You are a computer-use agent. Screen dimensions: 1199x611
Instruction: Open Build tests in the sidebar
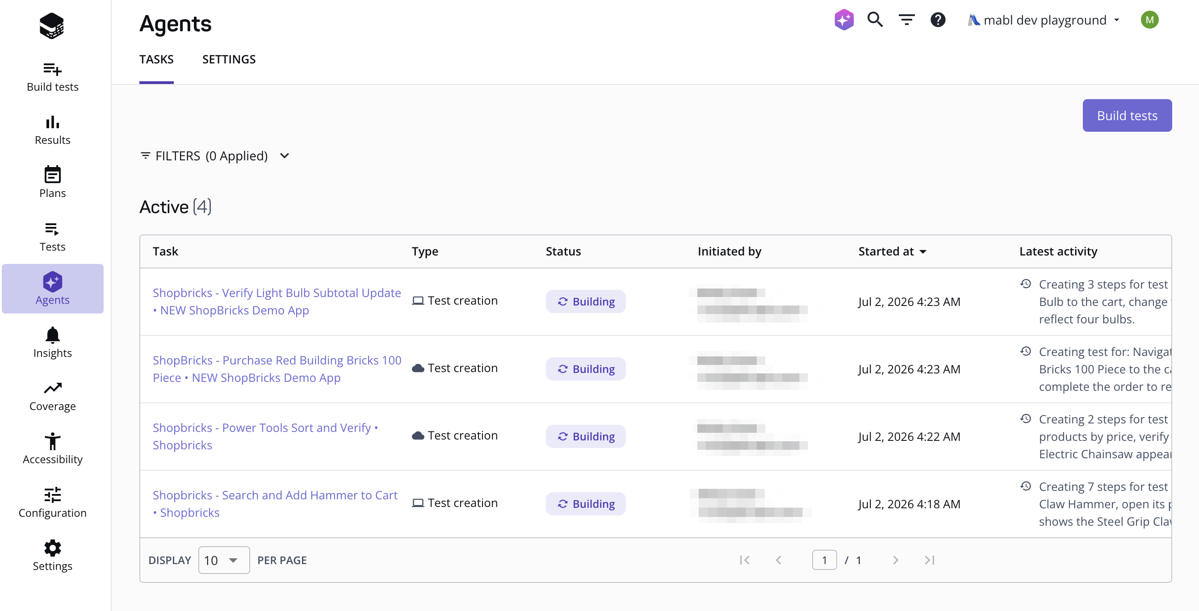53,77
